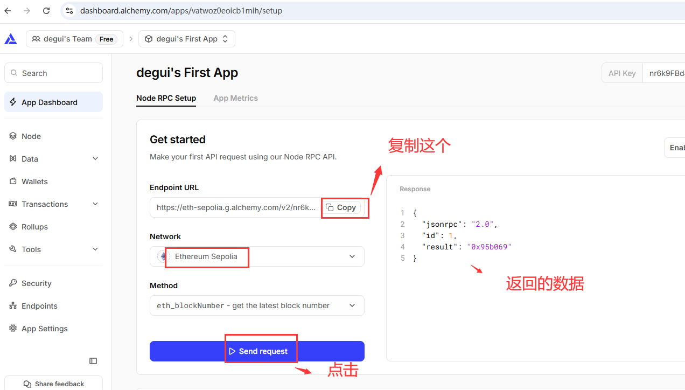
Task: Click the App Settings gear icon
Action: coord(13,329)
